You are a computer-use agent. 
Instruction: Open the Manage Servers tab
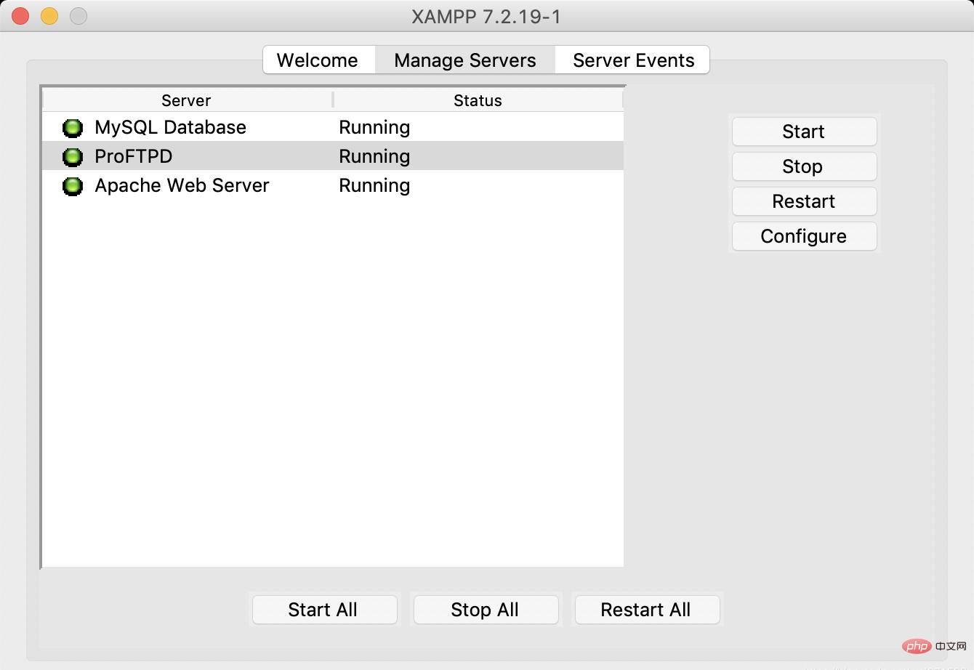[465, 60]
